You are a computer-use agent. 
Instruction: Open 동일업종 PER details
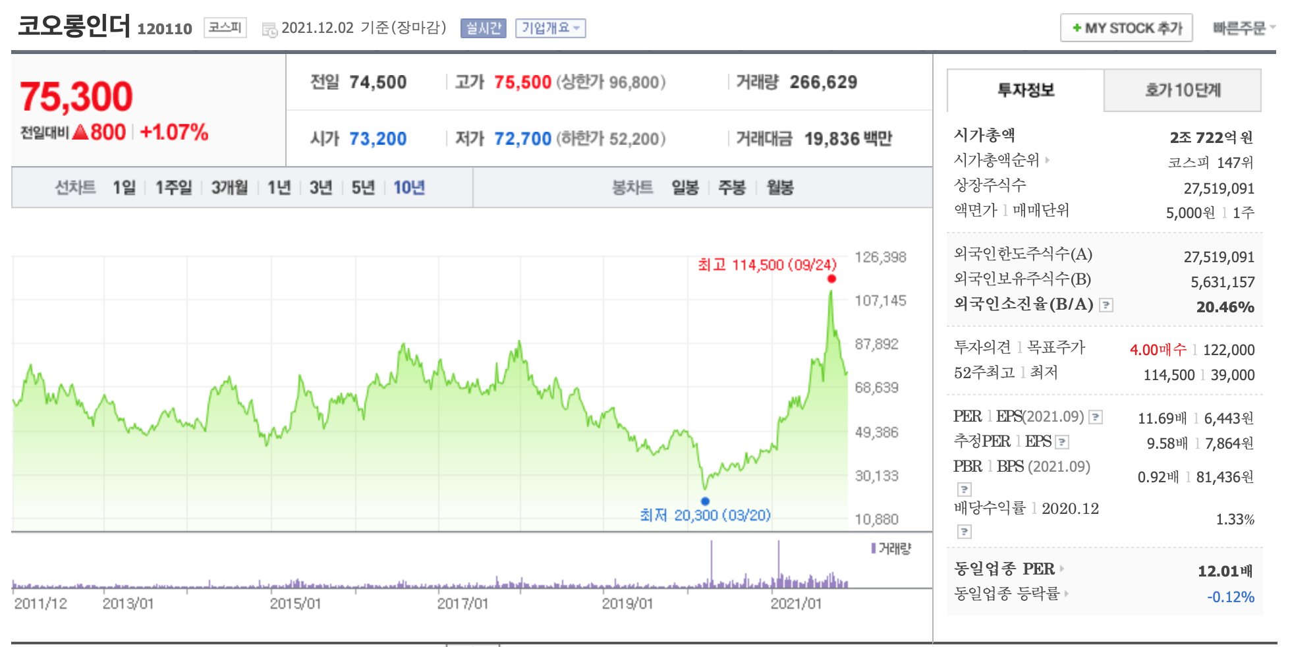[x=1061, y=569]
